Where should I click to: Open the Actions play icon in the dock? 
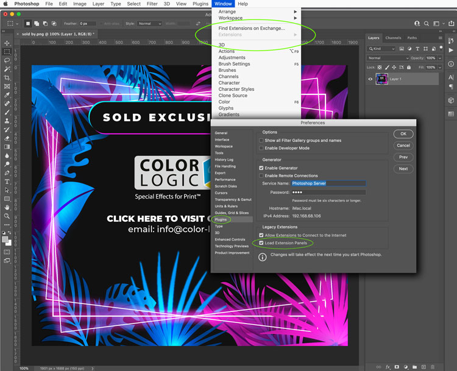(451, 50)
